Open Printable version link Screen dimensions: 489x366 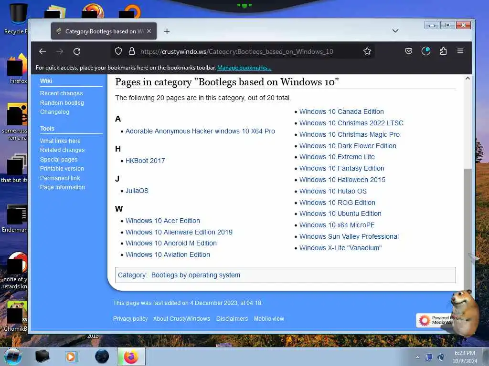[x=62, y=168]
